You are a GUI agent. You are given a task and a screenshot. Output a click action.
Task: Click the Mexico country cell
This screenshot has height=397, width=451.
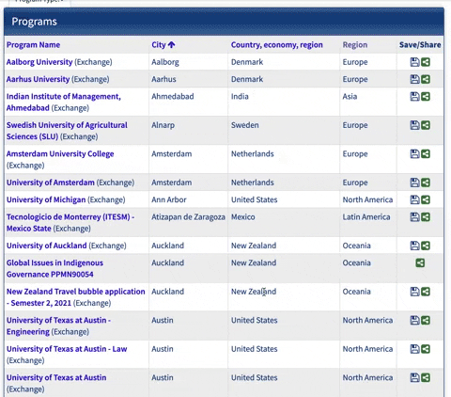[243, 217]
